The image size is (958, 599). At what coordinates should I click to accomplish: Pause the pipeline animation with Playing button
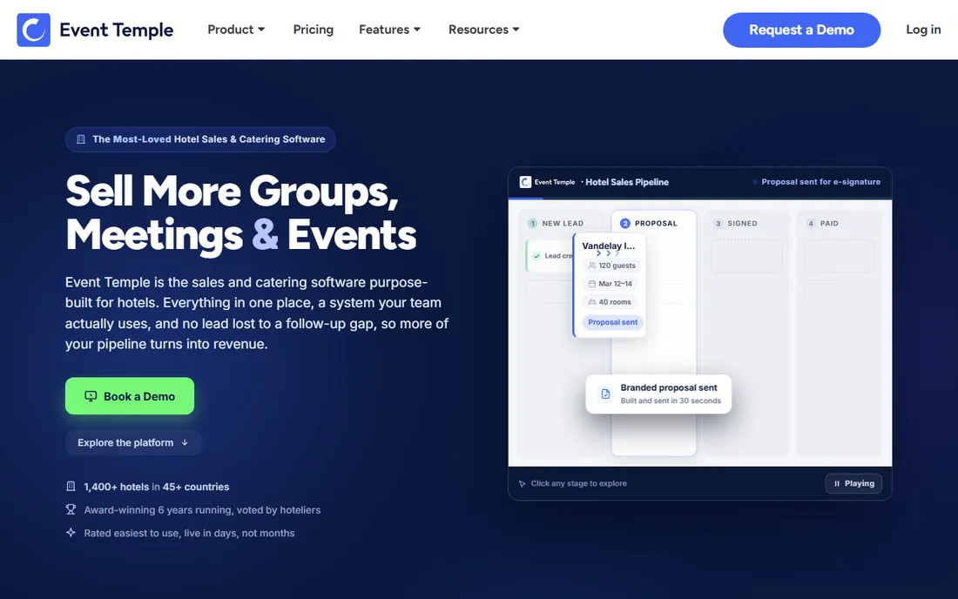point(853,483)
